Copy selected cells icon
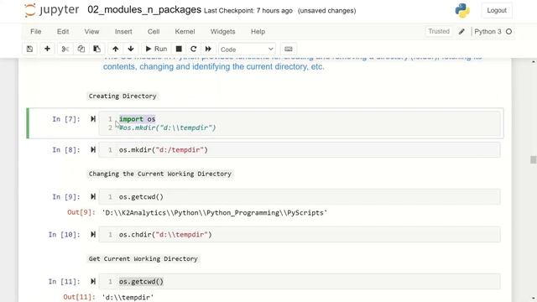 pos(81,49)
